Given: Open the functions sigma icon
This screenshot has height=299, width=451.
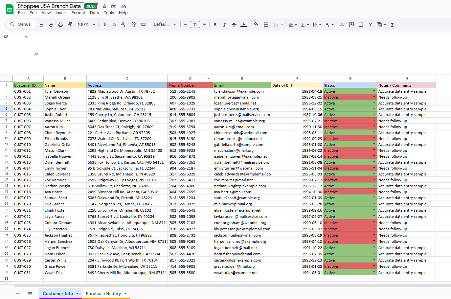Looking at the screenshot, I should pos(392,25).
